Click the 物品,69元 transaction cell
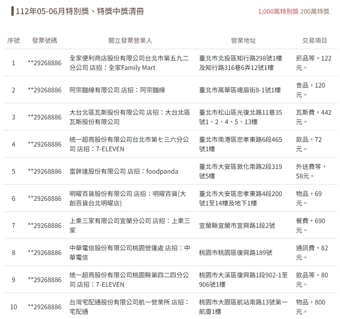This screenshot has height=319, width=340. [309, 198]
